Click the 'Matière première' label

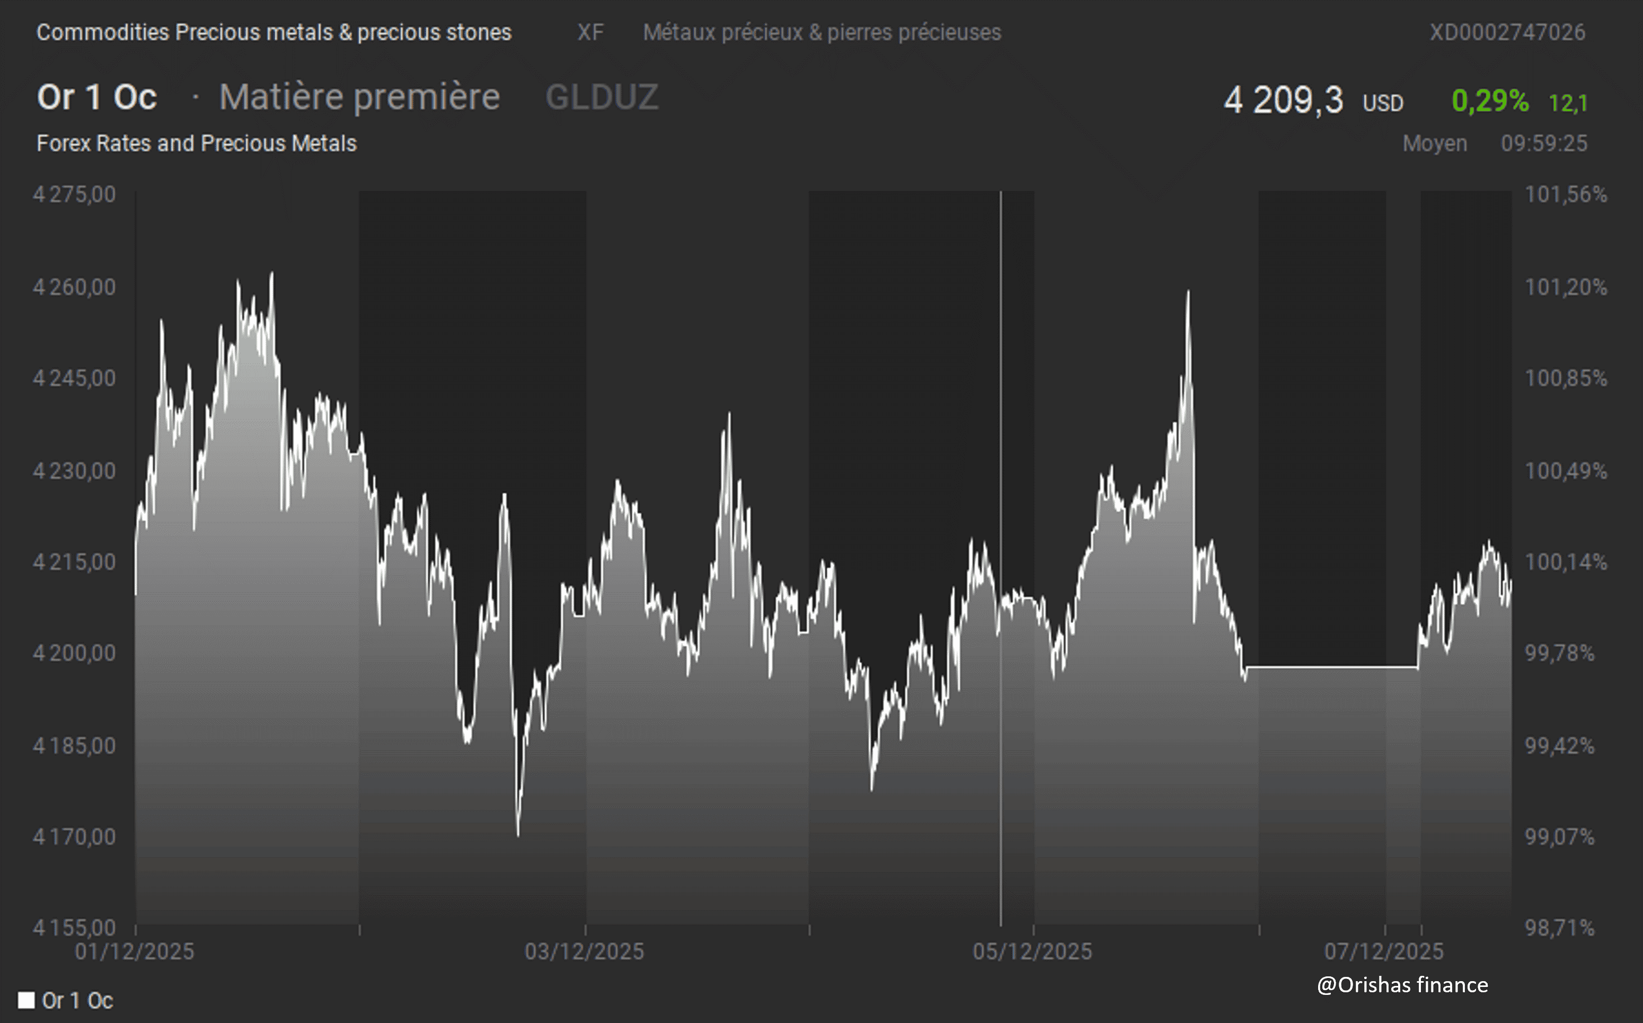359,97
